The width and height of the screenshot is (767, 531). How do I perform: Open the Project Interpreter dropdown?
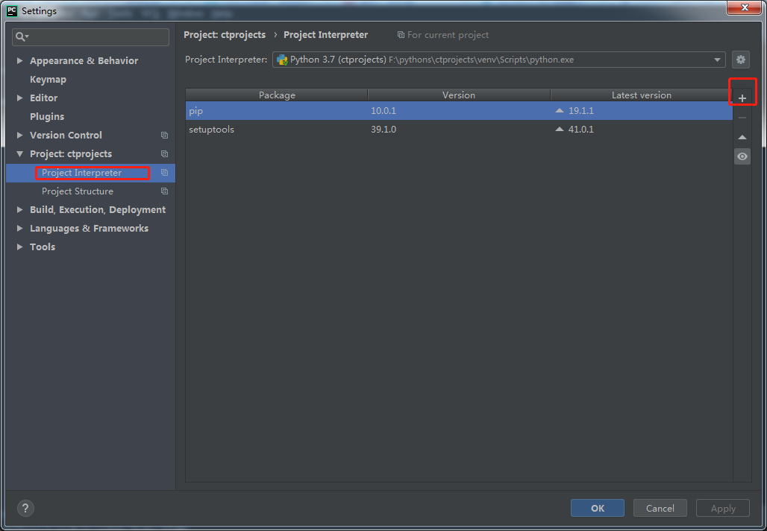click(716, 60)
